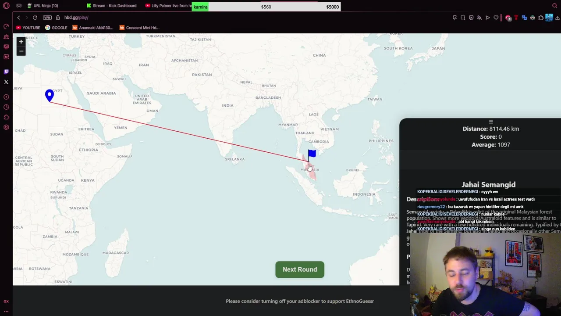Zoom out the map with minus button
This screenshot has width=561, height=316.
21,51
